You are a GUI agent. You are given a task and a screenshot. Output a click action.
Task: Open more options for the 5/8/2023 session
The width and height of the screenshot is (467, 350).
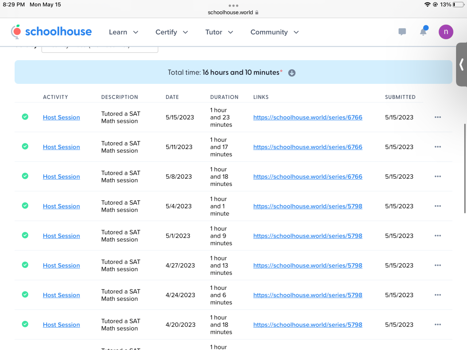(438, 176)
